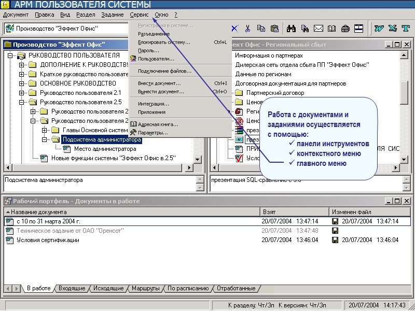
Task: Collapse Подсистема администратора node
Action: 44,139
